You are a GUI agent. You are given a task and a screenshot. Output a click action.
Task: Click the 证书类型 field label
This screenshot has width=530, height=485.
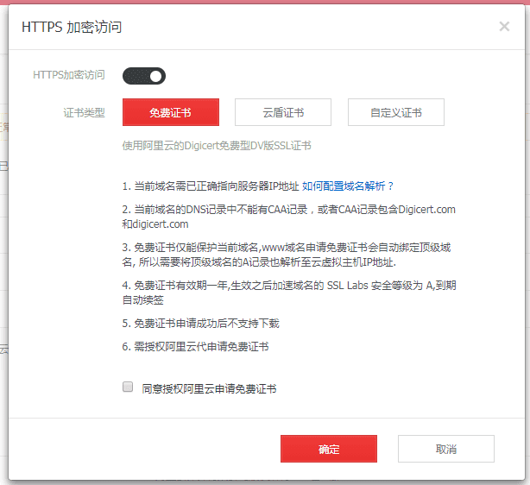point(84,112)
